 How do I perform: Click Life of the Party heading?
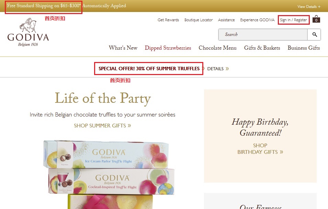pos(103,98)
